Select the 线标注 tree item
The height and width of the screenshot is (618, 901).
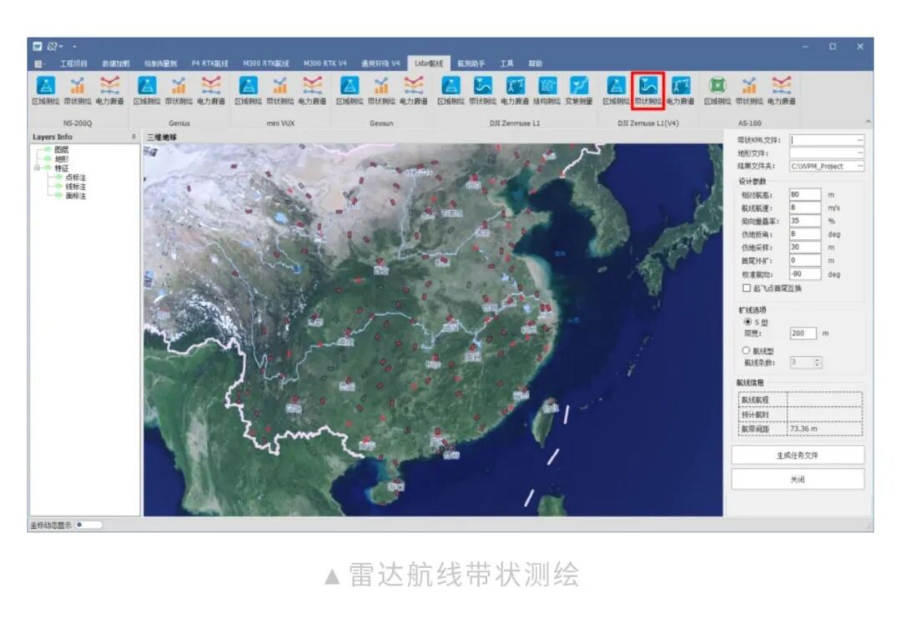75,187
